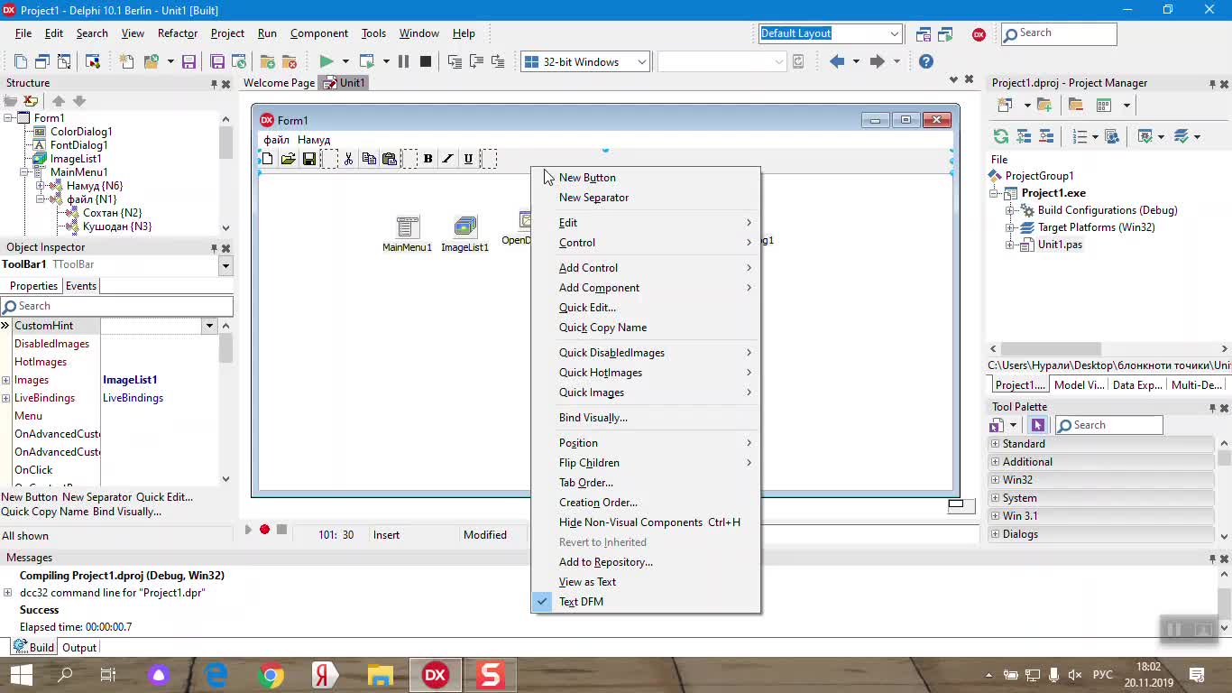Click Bold button on form's toolbar
Screen dimensions: 1232x693
click(428, 159)
